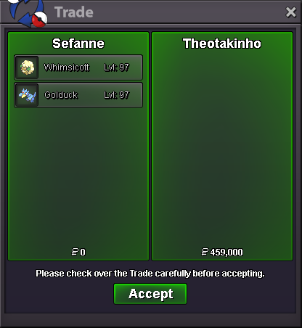Click the Pokeball in the Trade logo
The image size is (302, 328).
coord(39,19)
